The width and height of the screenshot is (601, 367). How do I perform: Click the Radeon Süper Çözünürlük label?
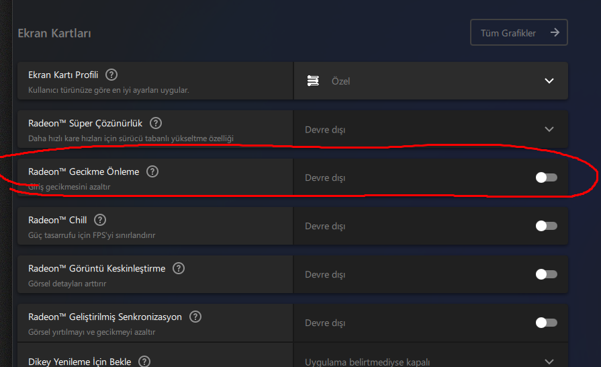click(85, 123)
